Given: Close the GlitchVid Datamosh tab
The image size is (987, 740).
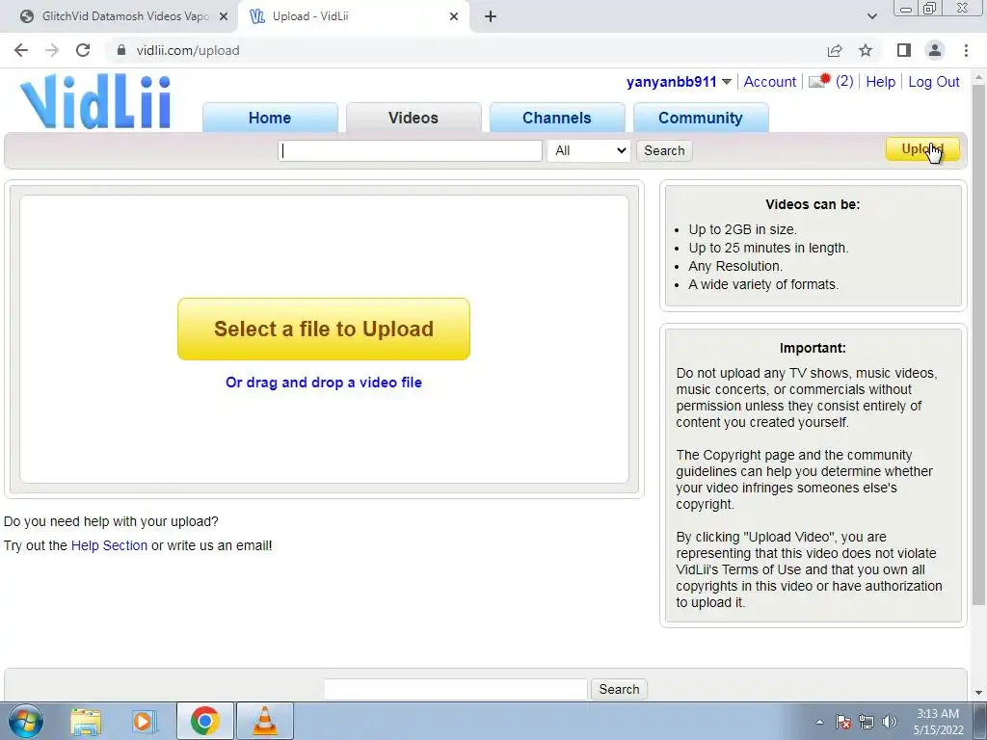Looking at the screenshot, I should pos(224,16).
